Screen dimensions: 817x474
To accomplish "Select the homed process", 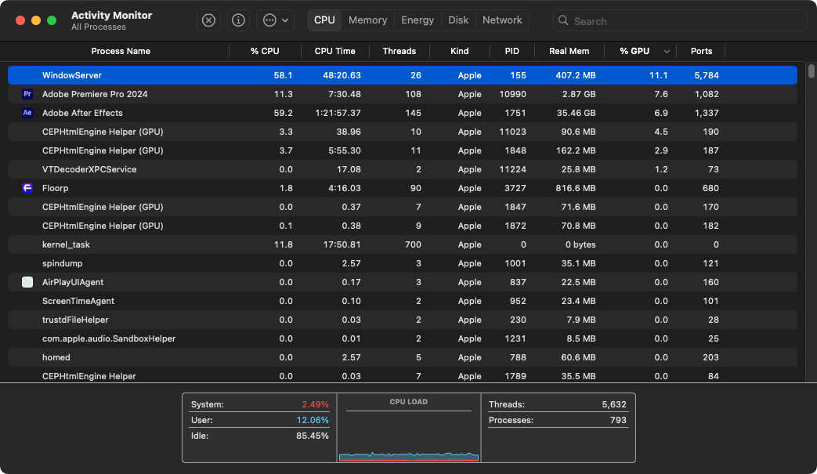I will (403, 357).
